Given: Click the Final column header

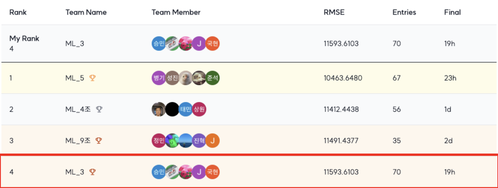Looking at the screenshot, I should pyautogui.click(x=452, y=12).
